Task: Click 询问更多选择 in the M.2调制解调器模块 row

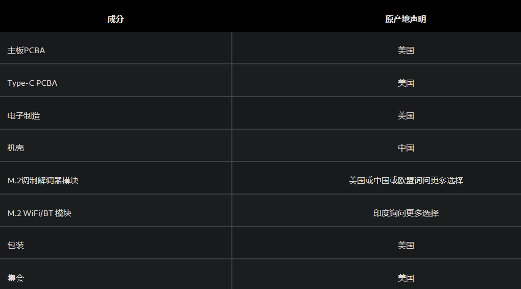Action: pyautogui.click(x=439, y=181)
